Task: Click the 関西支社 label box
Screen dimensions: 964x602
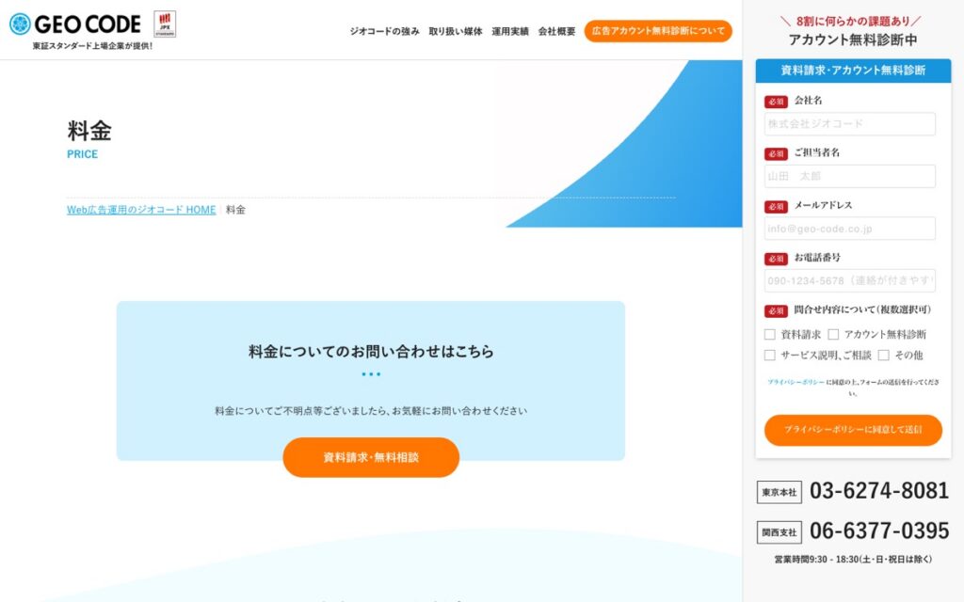Action: [x=779, y=532]
